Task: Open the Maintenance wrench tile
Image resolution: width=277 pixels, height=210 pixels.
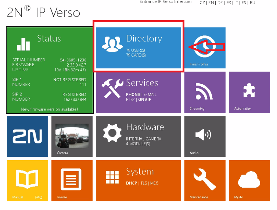Action: 205,181
